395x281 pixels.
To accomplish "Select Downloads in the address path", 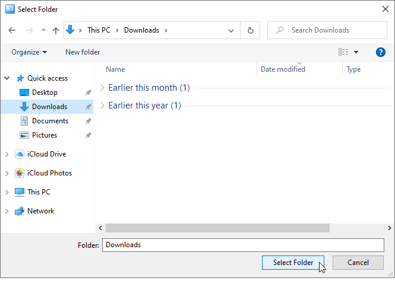I will 141,30.
